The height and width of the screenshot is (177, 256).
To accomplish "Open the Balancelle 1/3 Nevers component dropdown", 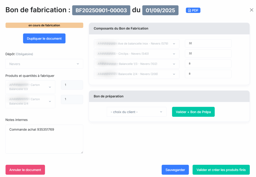I will coord(136,64).
